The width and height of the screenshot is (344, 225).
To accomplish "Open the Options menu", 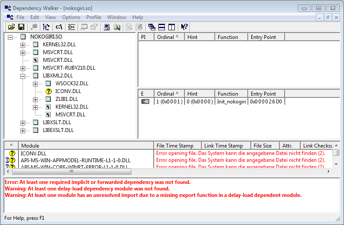I will coord(71,17).
